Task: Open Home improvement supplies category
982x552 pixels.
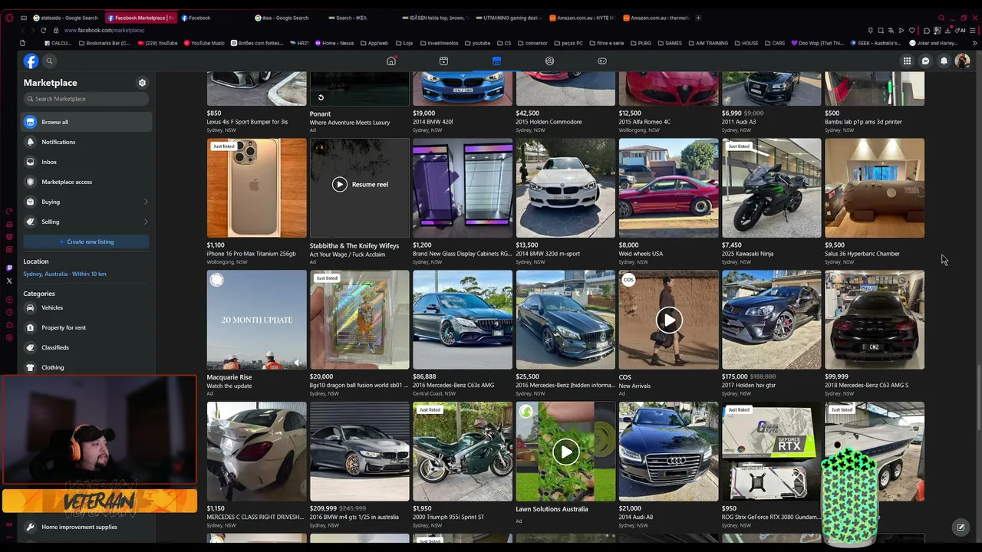Action: coord(86,527)
